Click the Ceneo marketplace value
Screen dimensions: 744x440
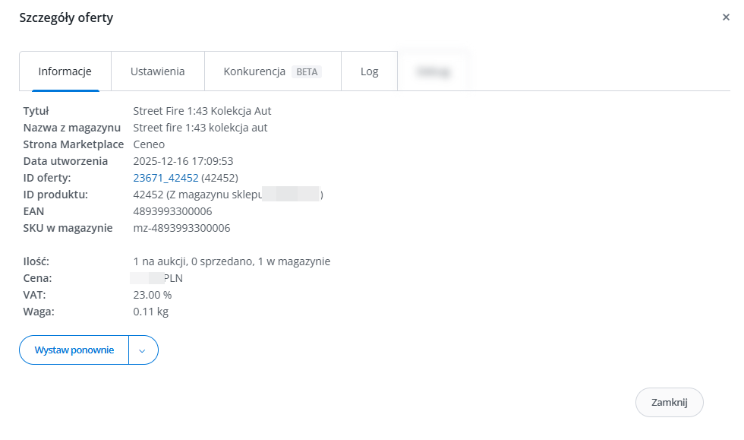pos(149,144)
